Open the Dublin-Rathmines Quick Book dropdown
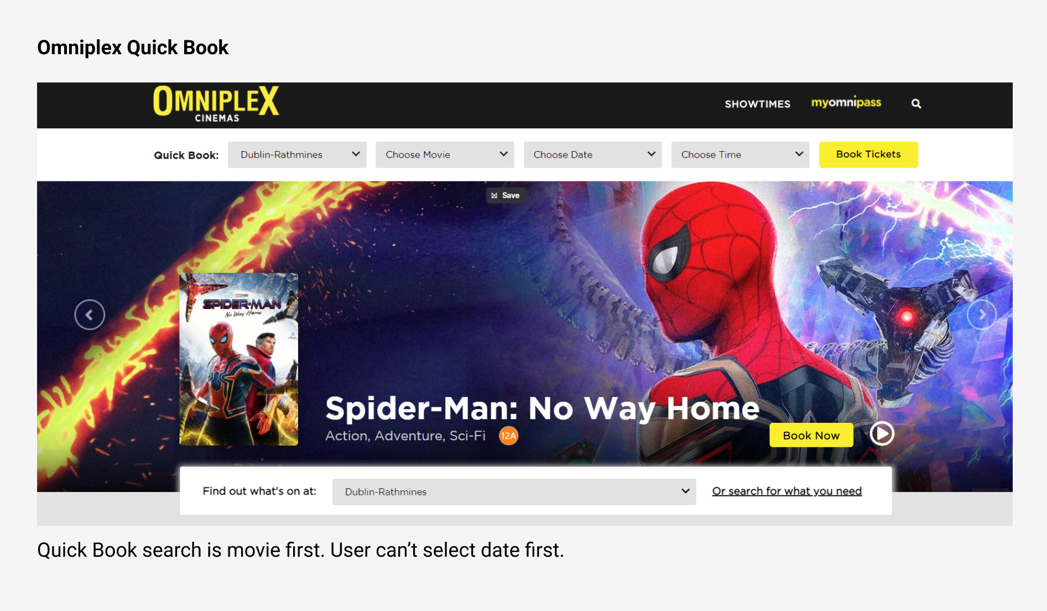This screenshot has width=1047, height=611. tap(297, 155)
